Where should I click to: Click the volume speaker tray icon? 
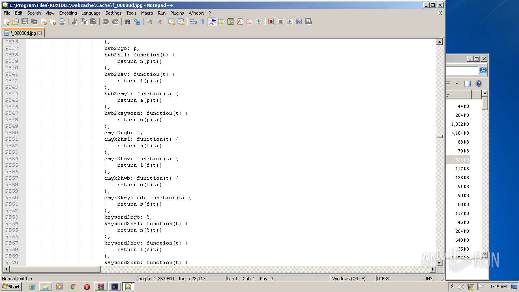461,287
